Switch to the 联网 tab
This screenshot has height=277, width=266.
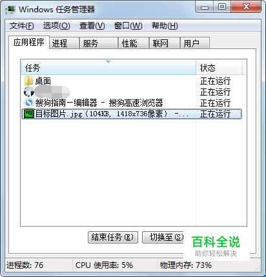coord(165,43)
